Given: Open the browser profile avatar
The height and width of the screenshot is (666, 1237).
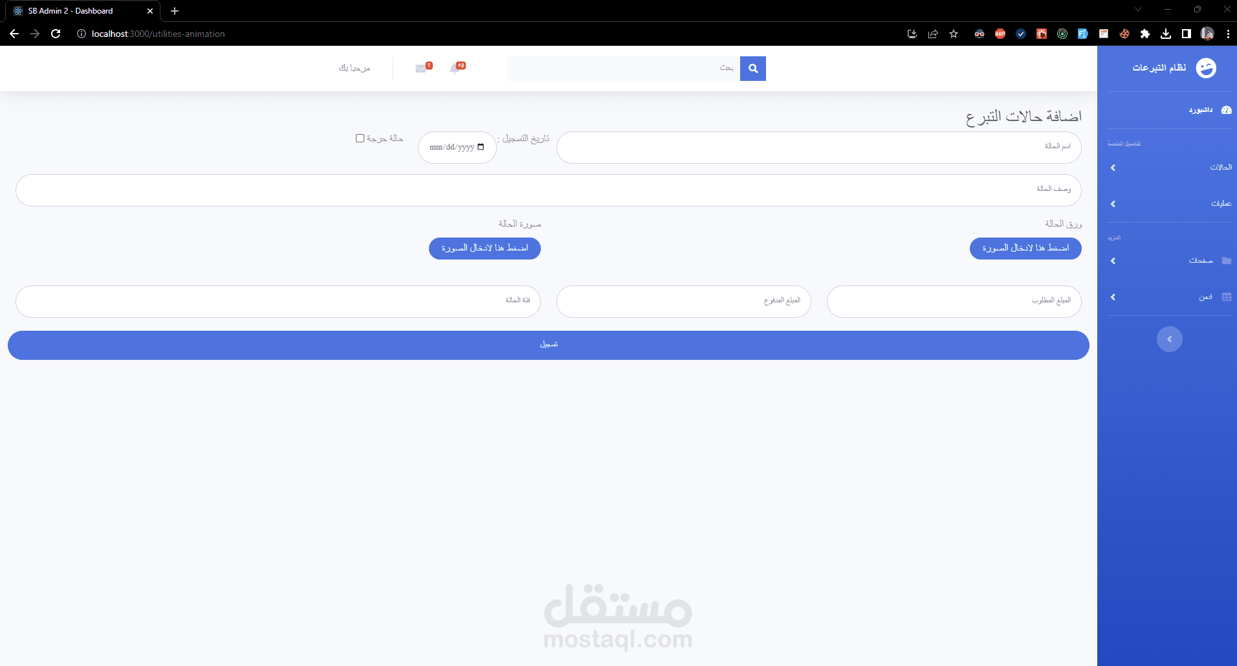Looking at the screenshot, I should click(x=1207, y=34).
